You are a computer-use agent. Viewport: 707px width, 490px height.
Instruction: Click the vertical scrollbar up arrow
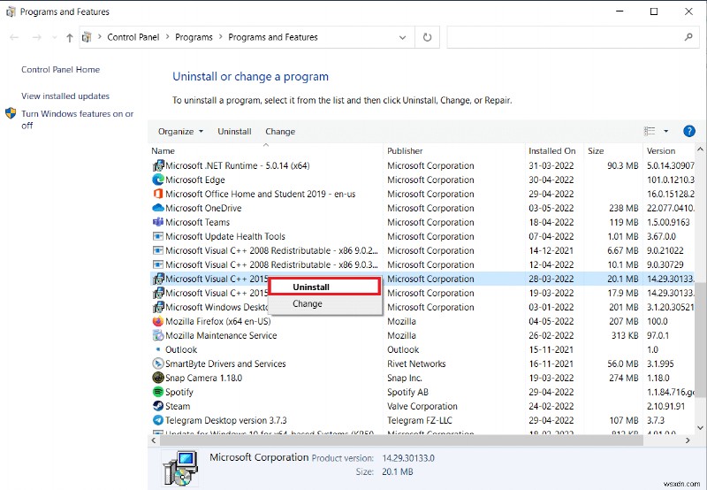[700, 149]
